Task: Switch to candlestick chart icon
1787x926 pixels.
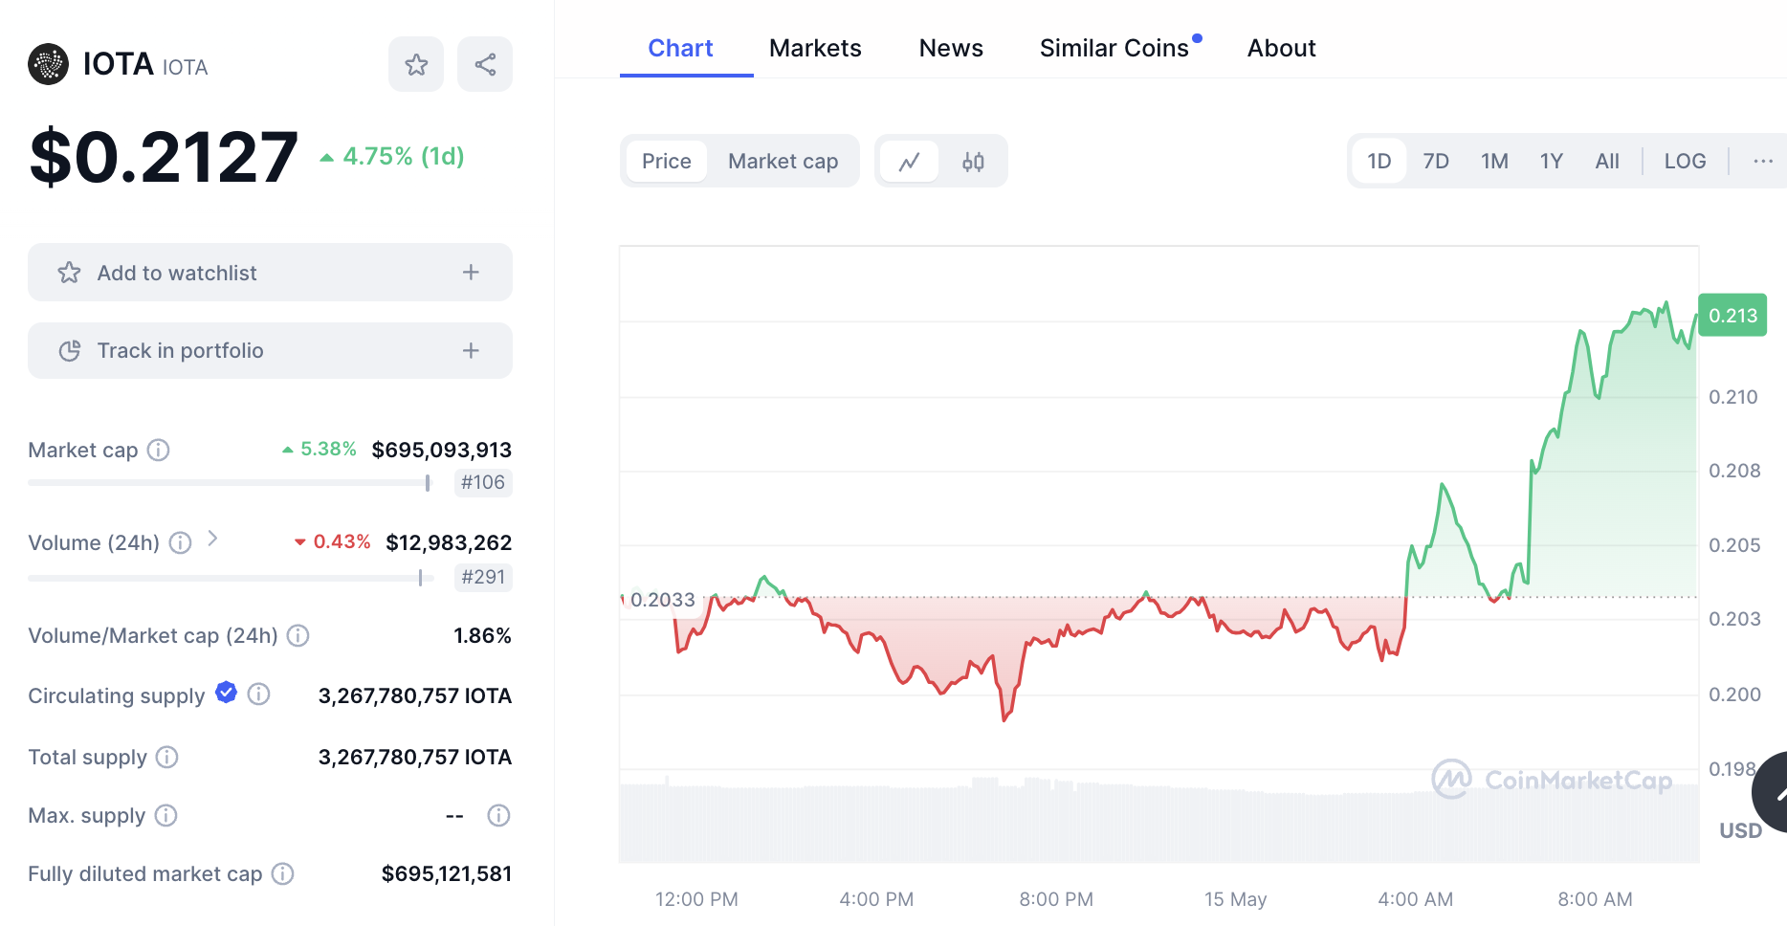Action: [973, 162]
